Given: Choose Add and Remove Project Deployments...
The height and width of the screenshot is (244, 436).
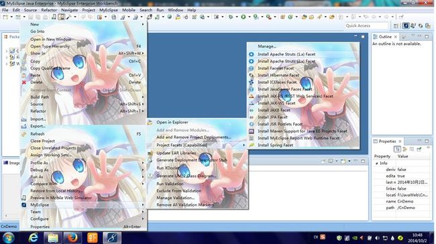Looking at the screenshot, I should click(194, 137).
